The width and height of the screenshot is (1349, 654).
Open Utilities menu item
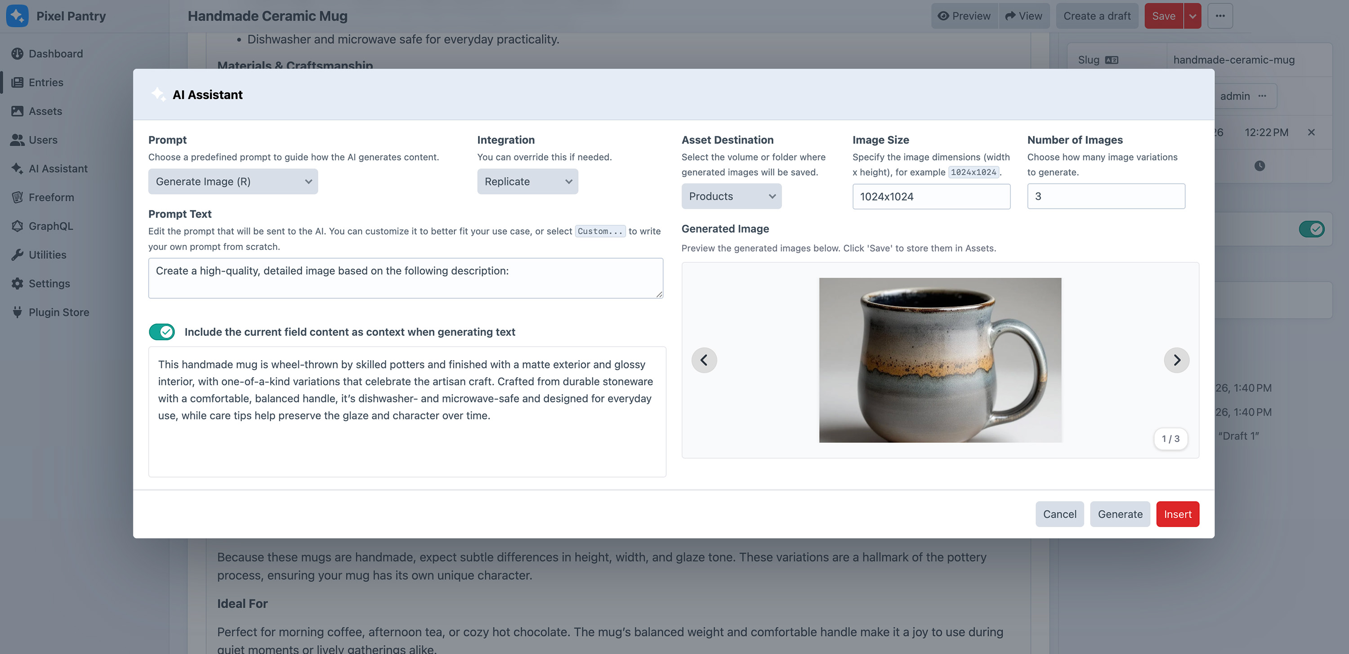(x=47, y=255)
